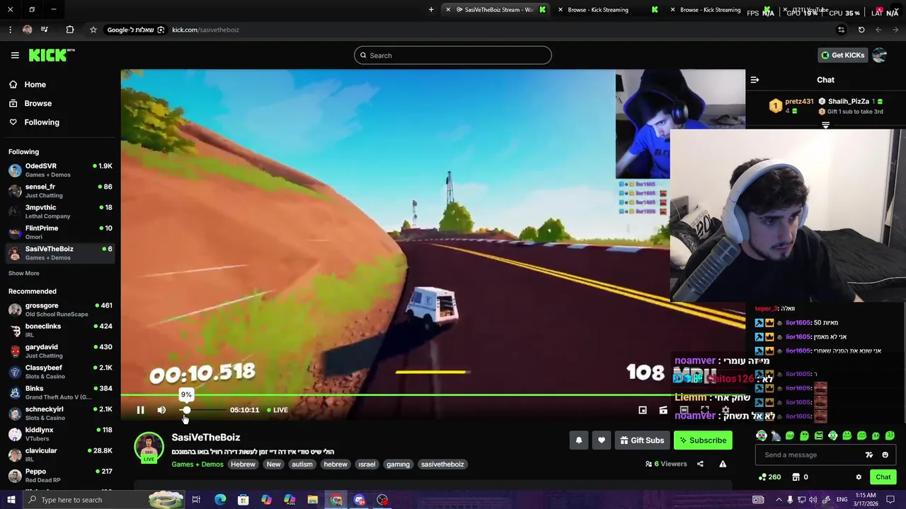Open the chat settings gear

(x=859, y=477)
